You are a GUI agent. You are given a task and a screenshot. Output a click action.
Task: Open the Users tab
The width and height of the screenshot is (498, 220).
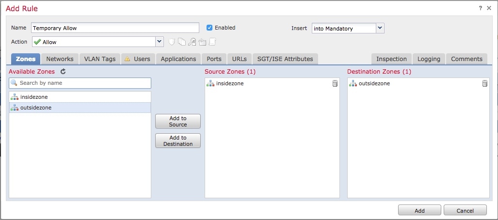pos(138,59)
